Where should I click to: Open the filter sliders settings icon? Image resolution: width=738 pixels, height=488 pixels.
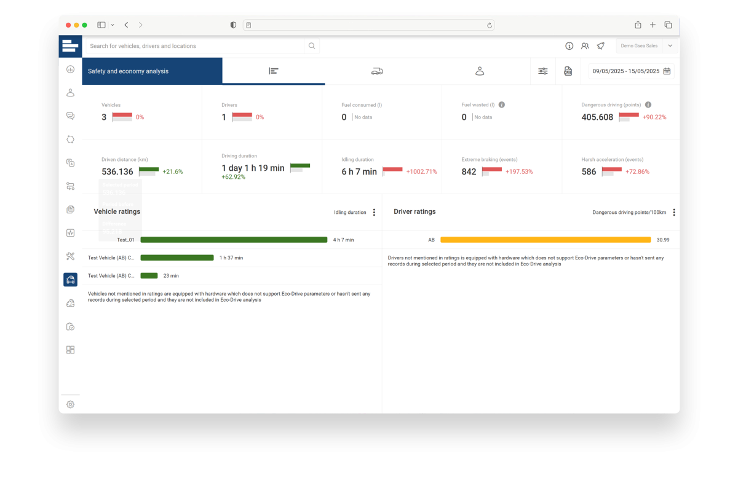(542, 71)
